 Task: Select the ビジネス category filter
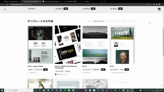click(123, 21)
